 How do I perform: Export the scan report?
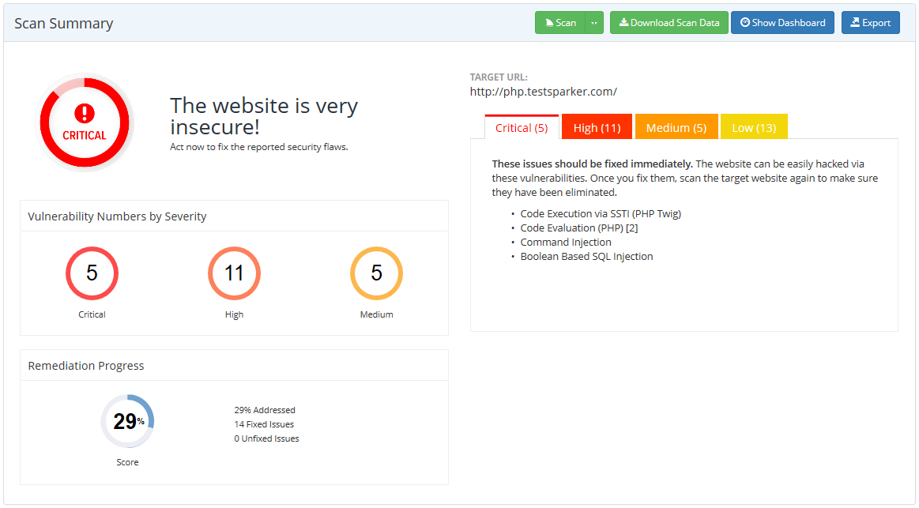tap(870, 23)
